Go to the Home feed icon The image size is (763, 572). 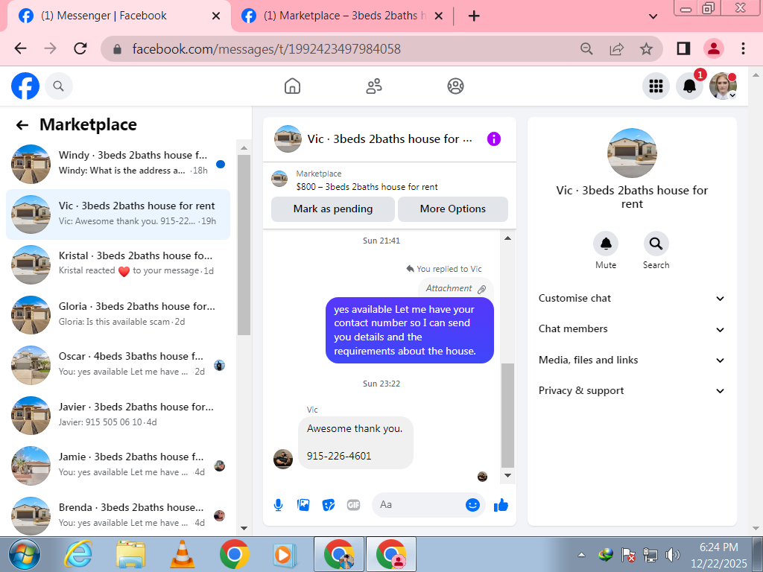coord(292,86)
